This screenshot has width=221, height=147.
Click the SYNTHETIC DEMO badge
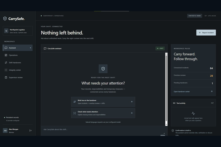(194, 16)
